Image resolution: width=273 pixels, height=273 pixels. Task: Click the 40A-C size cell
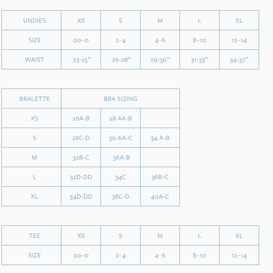tap(160, 197)
